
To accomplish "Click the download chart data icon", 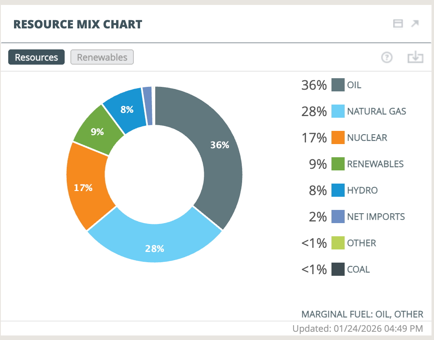I will click(415, 58).
